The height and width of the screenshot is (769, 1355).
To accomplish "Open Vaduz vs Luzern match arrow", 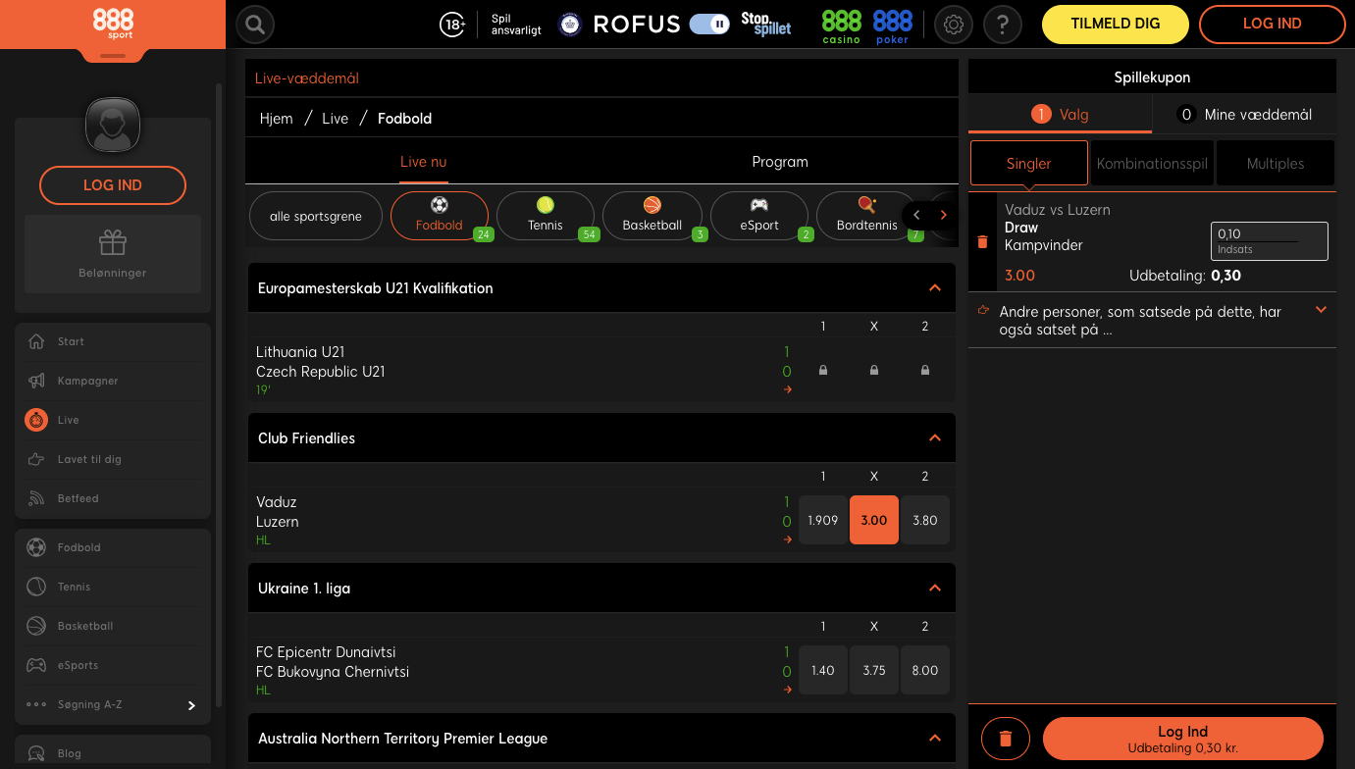I will point(788,539).
